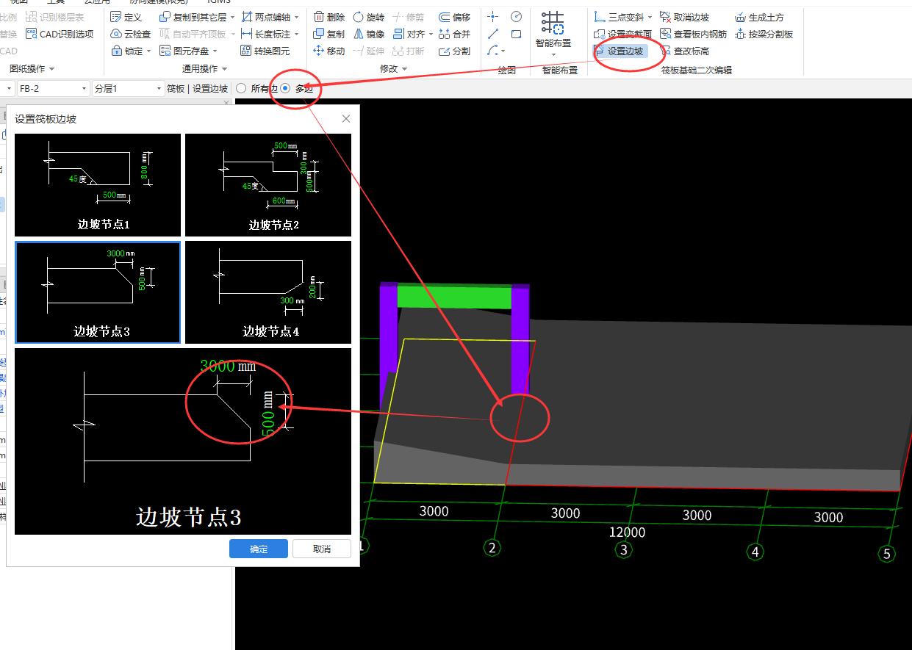Click 两点辅轴 two-point auxiliary axis tool
Viewport: 912px width, 650px height.
tap(267, 17)
